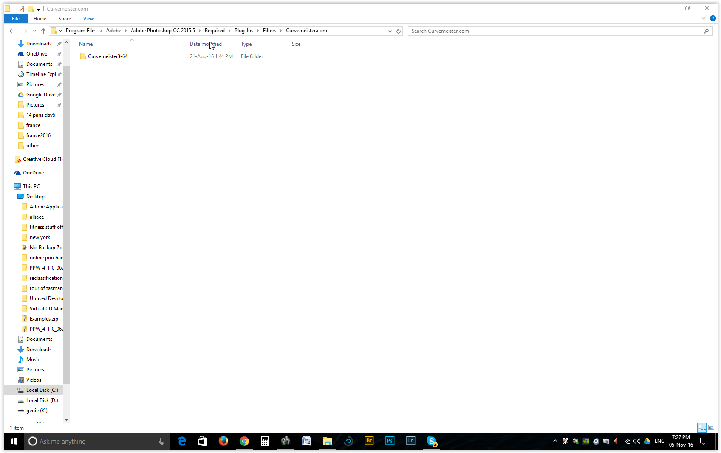This screenshot has width=721, height=453.
Task: Open the recent locations dropdown arrow
Action: point(34,31)
